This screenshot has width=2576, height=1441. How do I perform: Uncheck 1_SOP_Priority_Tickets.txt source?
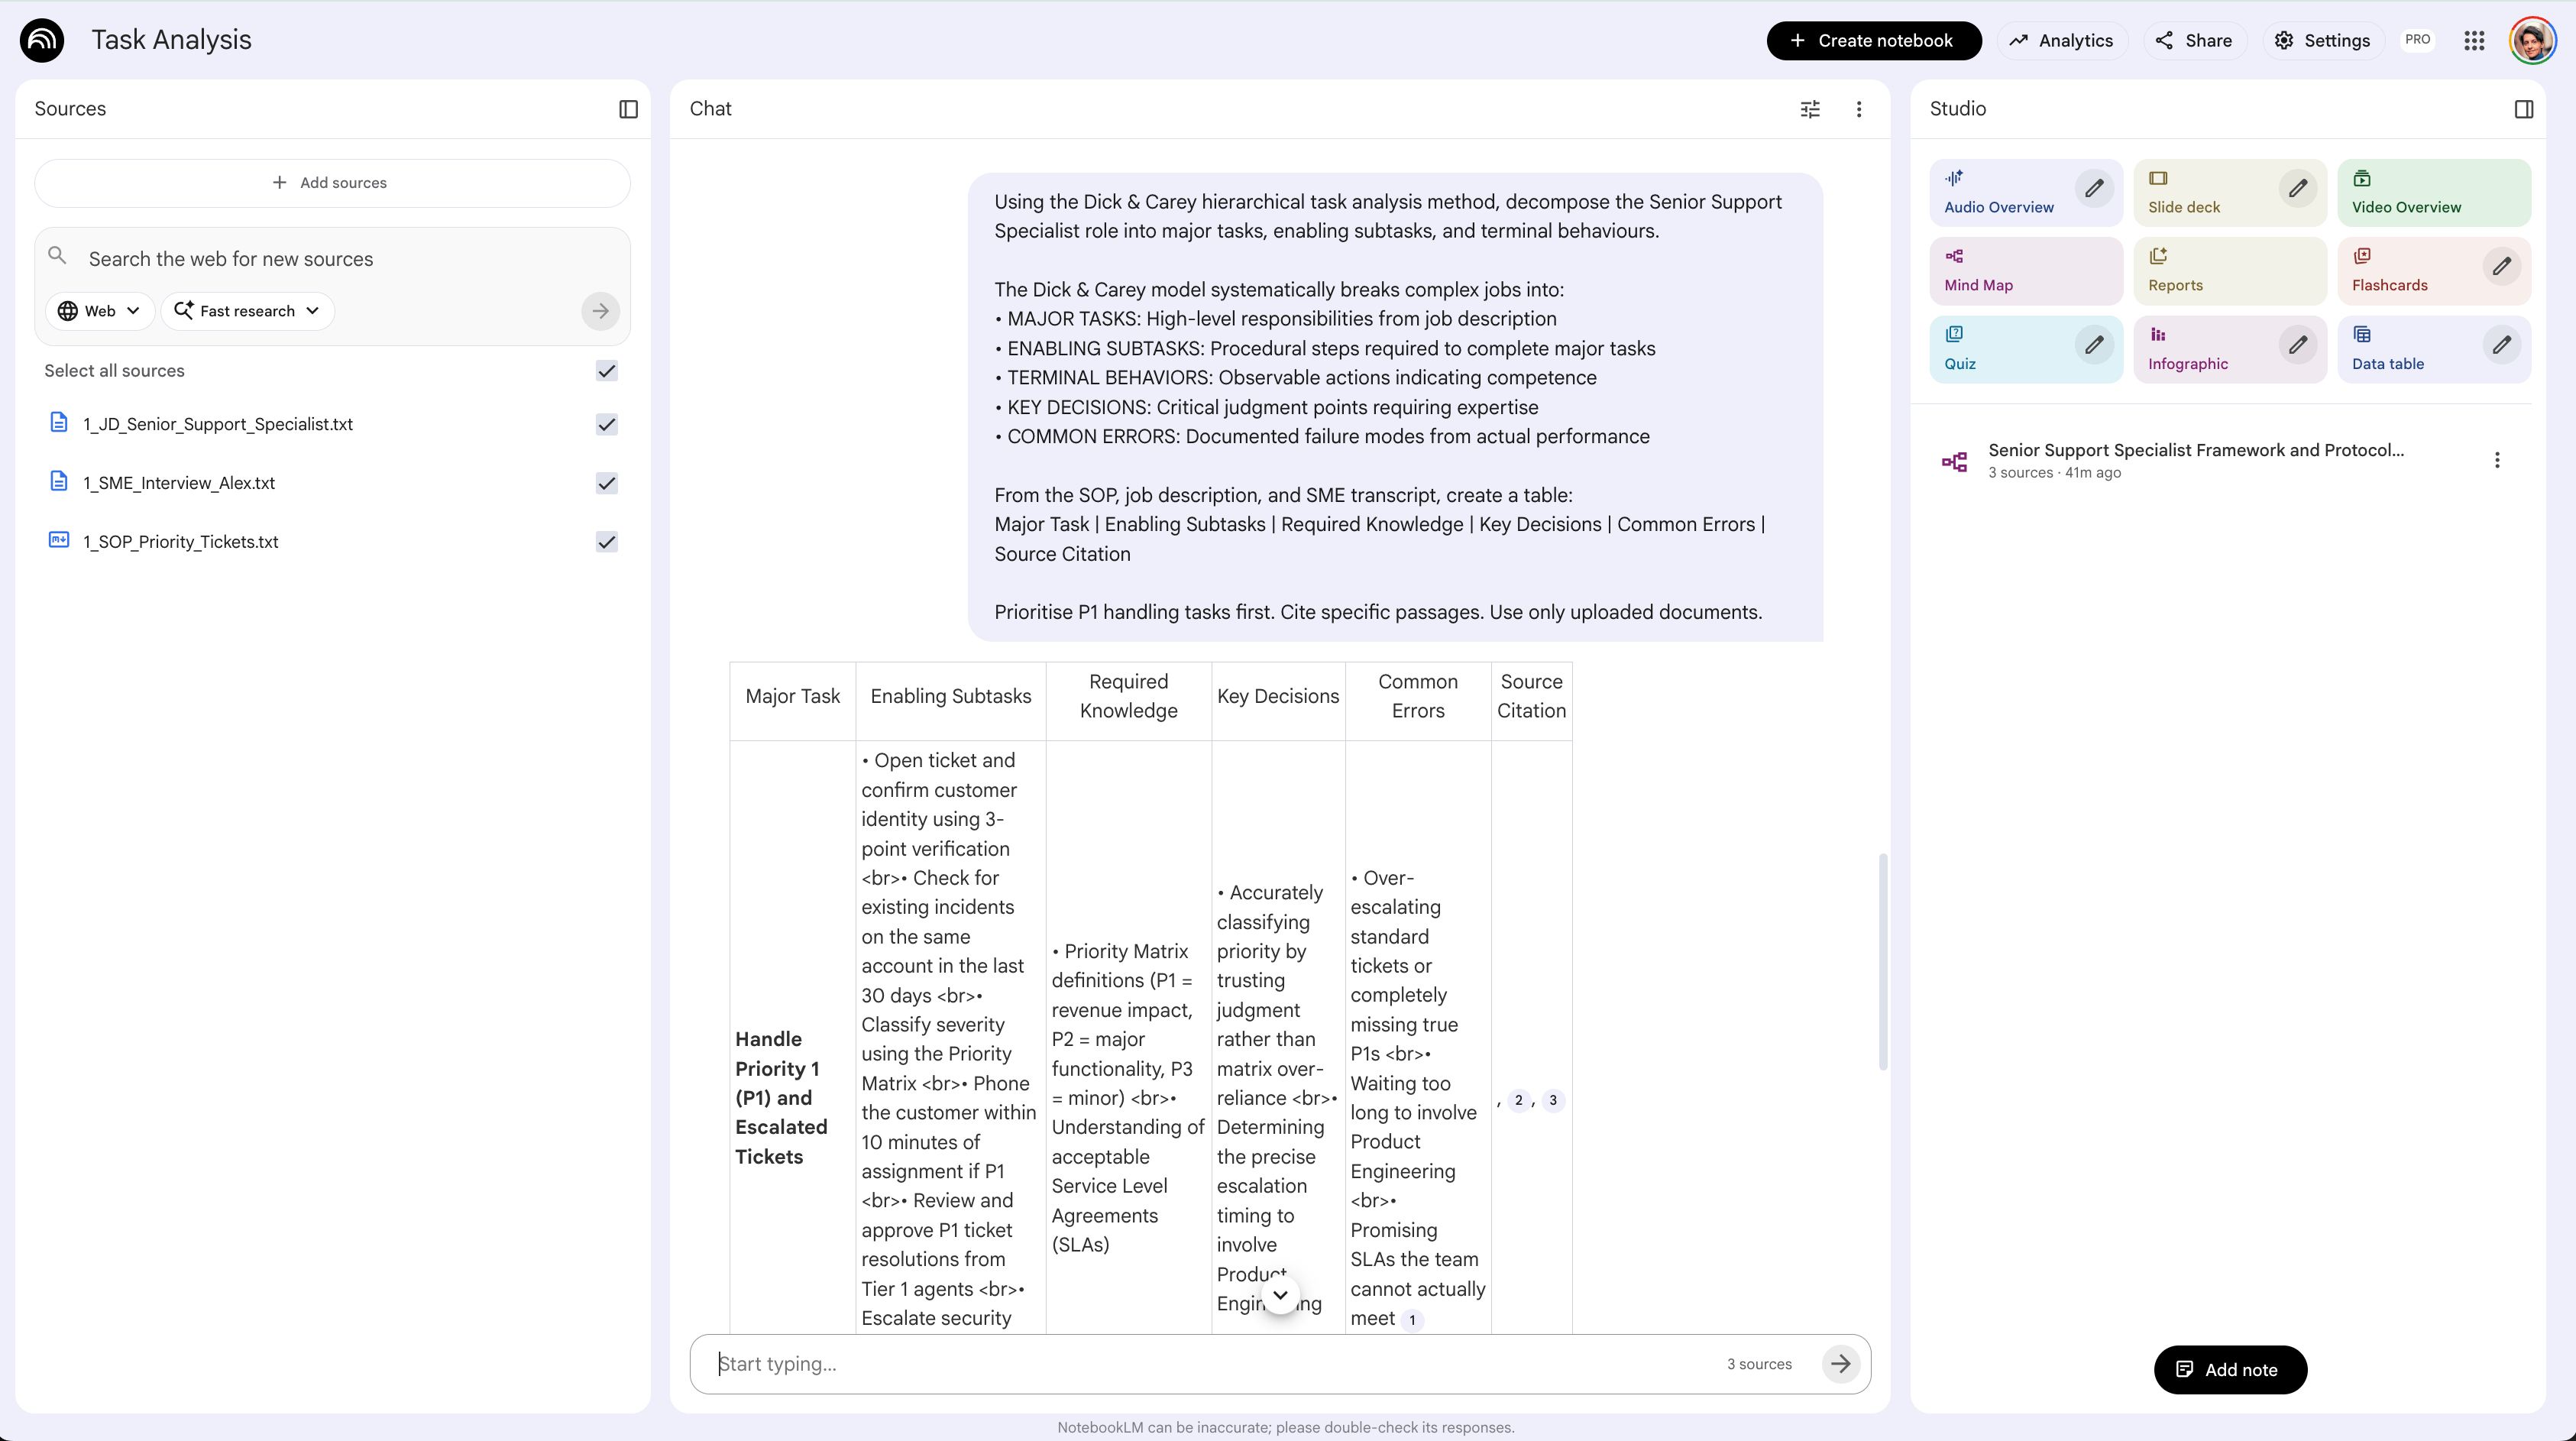click(x=607, y=542)
